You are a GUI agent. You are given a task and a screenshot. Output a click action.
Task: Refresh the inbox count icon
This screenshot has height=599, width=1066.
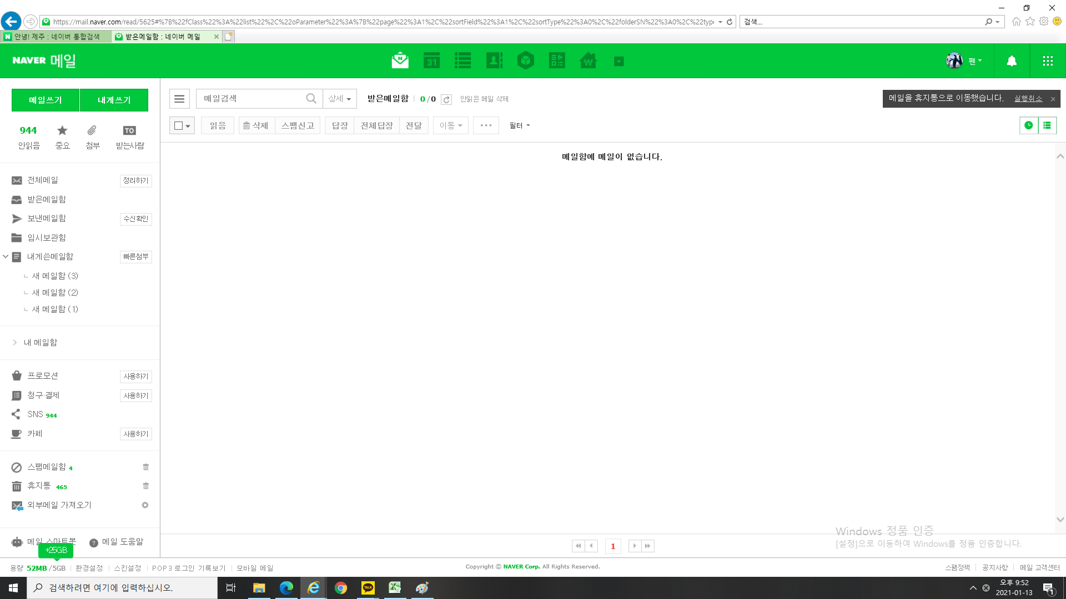[446, 99]
